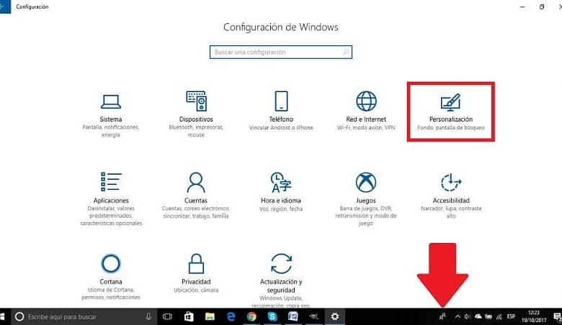Open the Teléfono settings category

281,111
